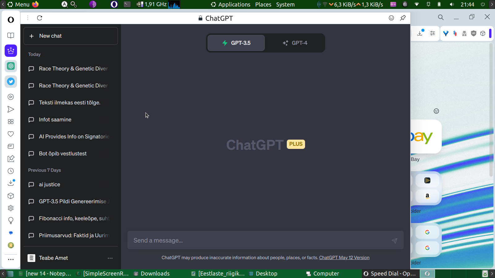This screenshot has height=278, width=495.
Task: Start a New chat
Action: 71,36
